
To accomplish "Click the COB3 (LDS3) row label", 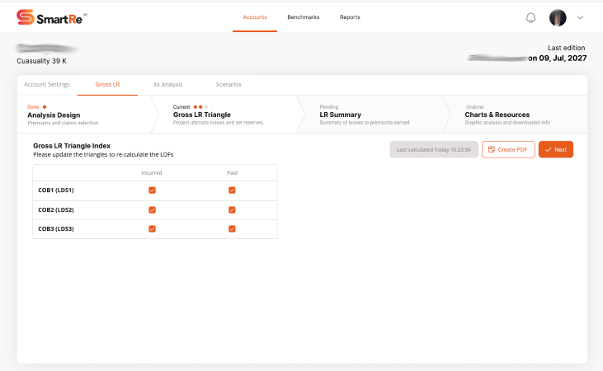I will [56, 229].
